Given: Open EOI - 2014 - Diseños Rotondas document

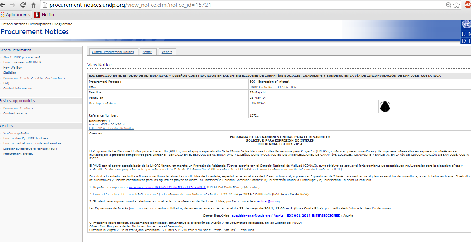Looking at the screenshot, I should click(111, 128).
